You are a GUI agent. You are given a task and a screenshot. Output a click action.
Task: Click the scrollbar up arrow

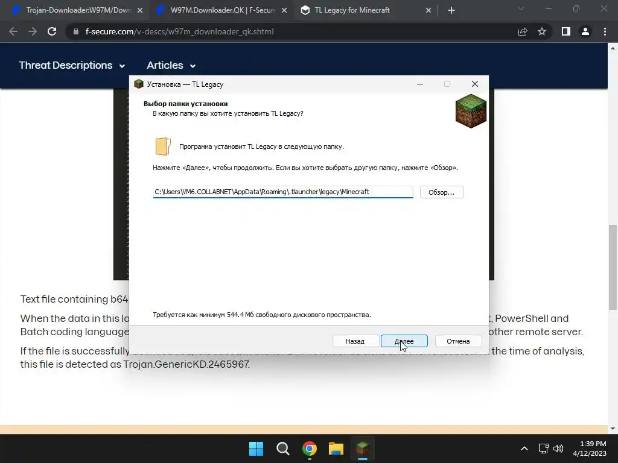coord(613,48)
